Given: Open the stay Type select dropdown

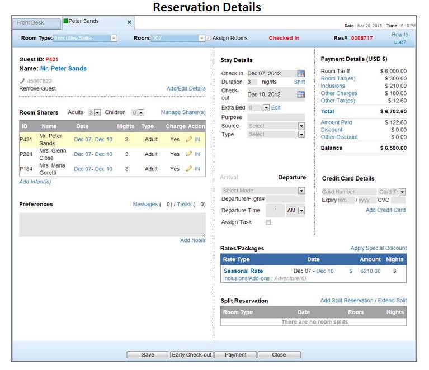Looking at the screenshot, I should pos(301,135).
